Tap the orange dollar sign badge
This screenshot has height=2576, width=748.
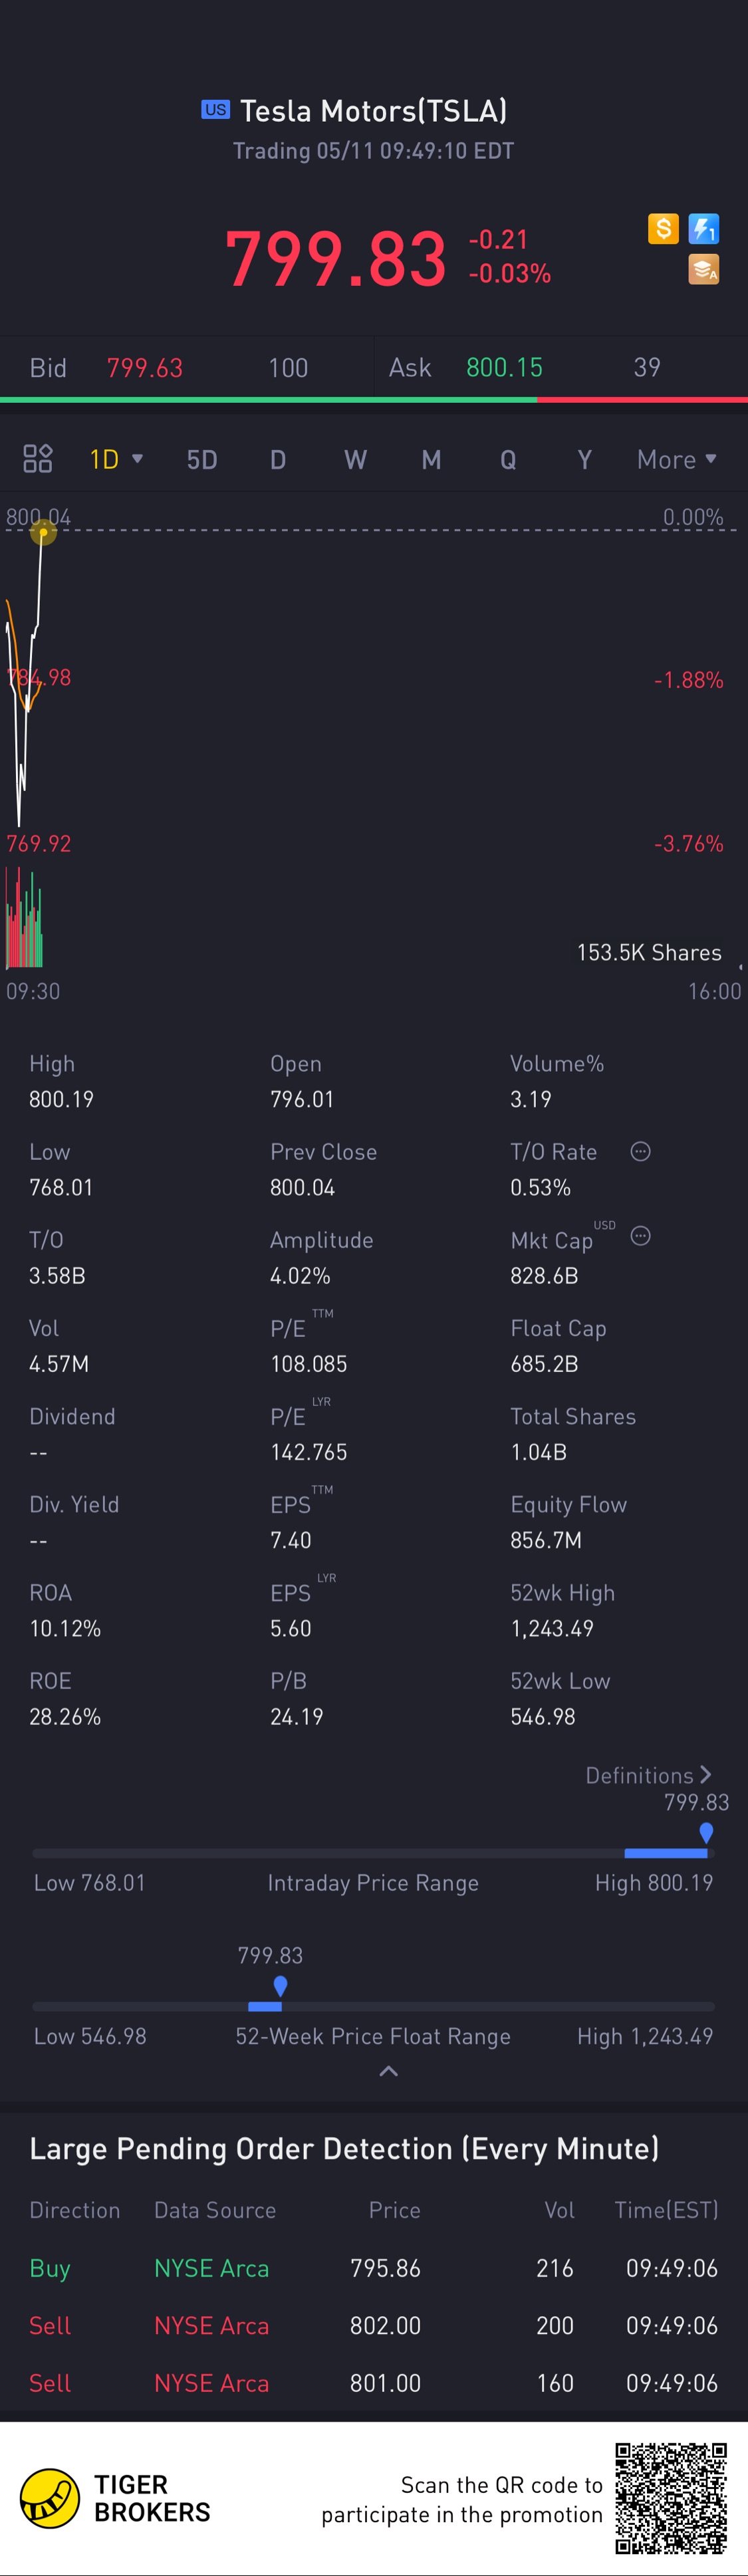663,229
